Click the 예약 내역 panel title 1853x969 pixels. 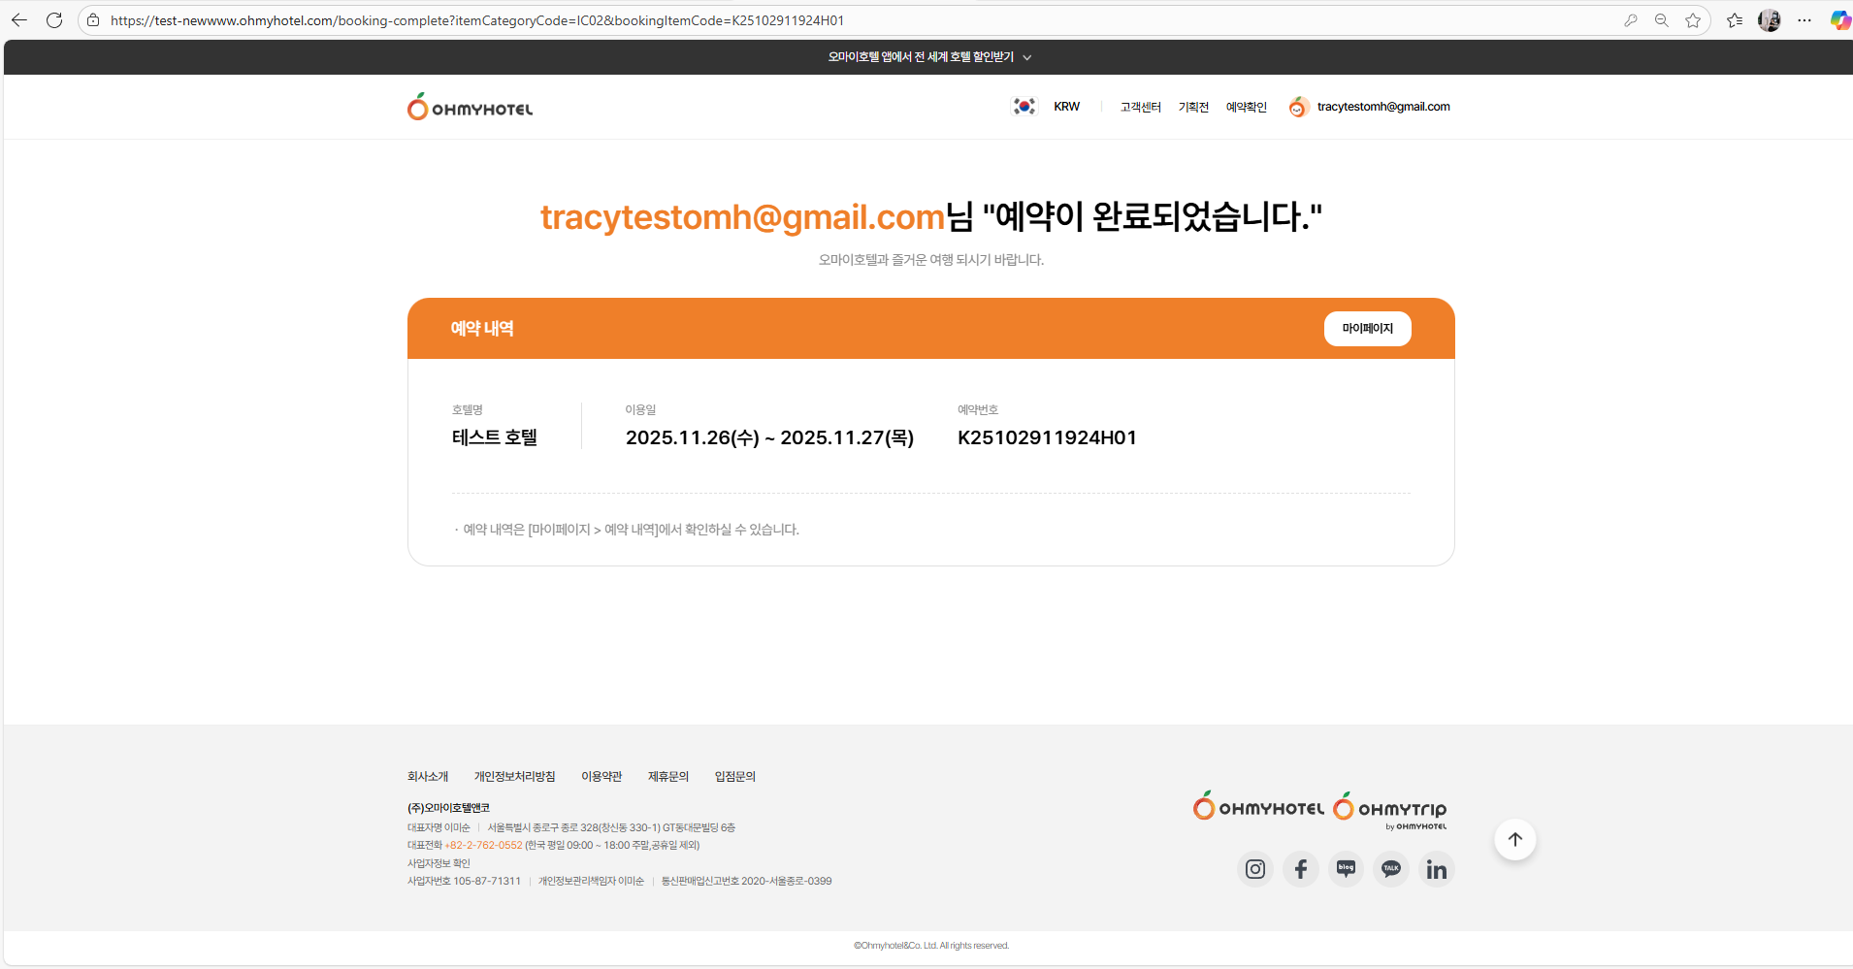[482, 329]
